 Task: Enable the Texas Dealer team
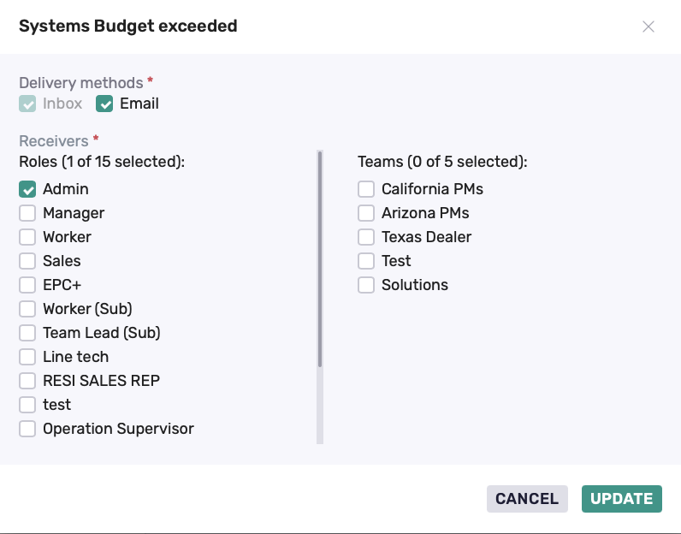pos(366,237)
